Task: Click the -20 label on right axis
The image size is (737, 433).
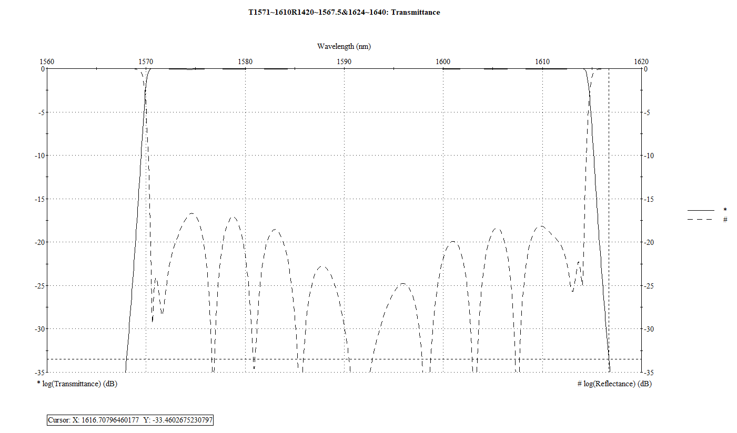Action: tap(650, 242)
